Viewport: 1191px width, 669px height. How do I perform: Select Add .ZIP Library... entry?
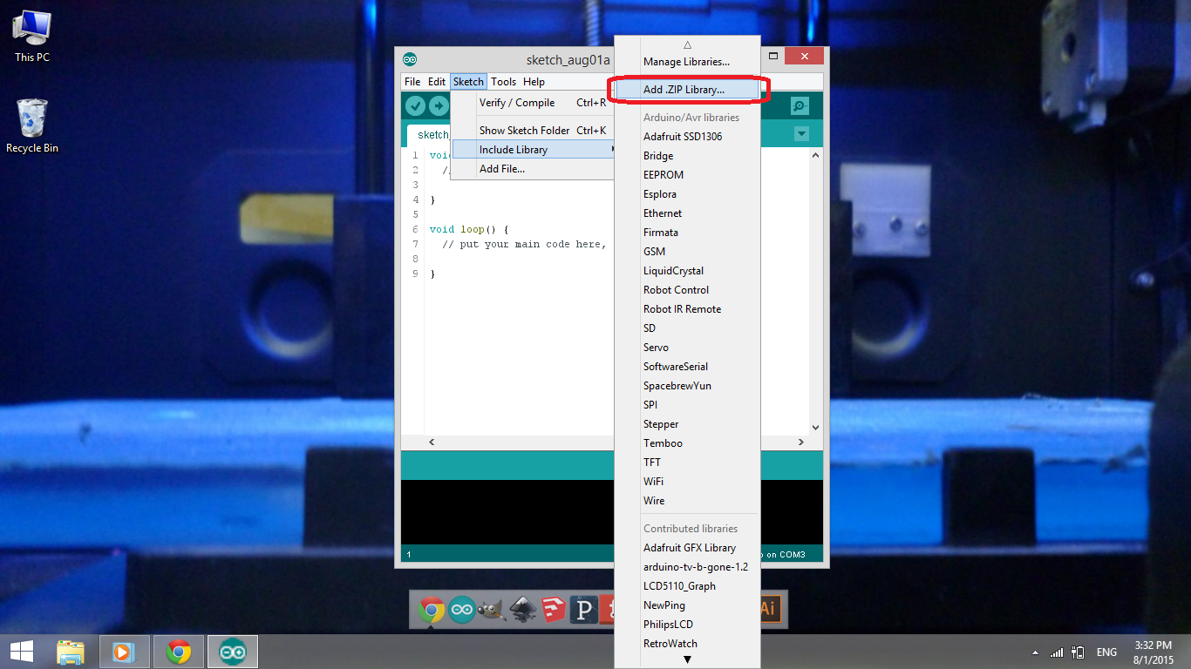click(x=687, y=90)
